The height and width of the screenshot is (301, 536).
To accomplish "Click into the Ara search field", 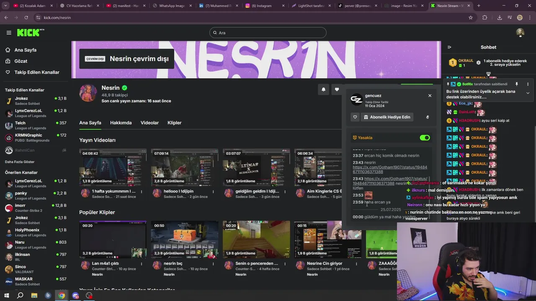I will pos(268,33).
